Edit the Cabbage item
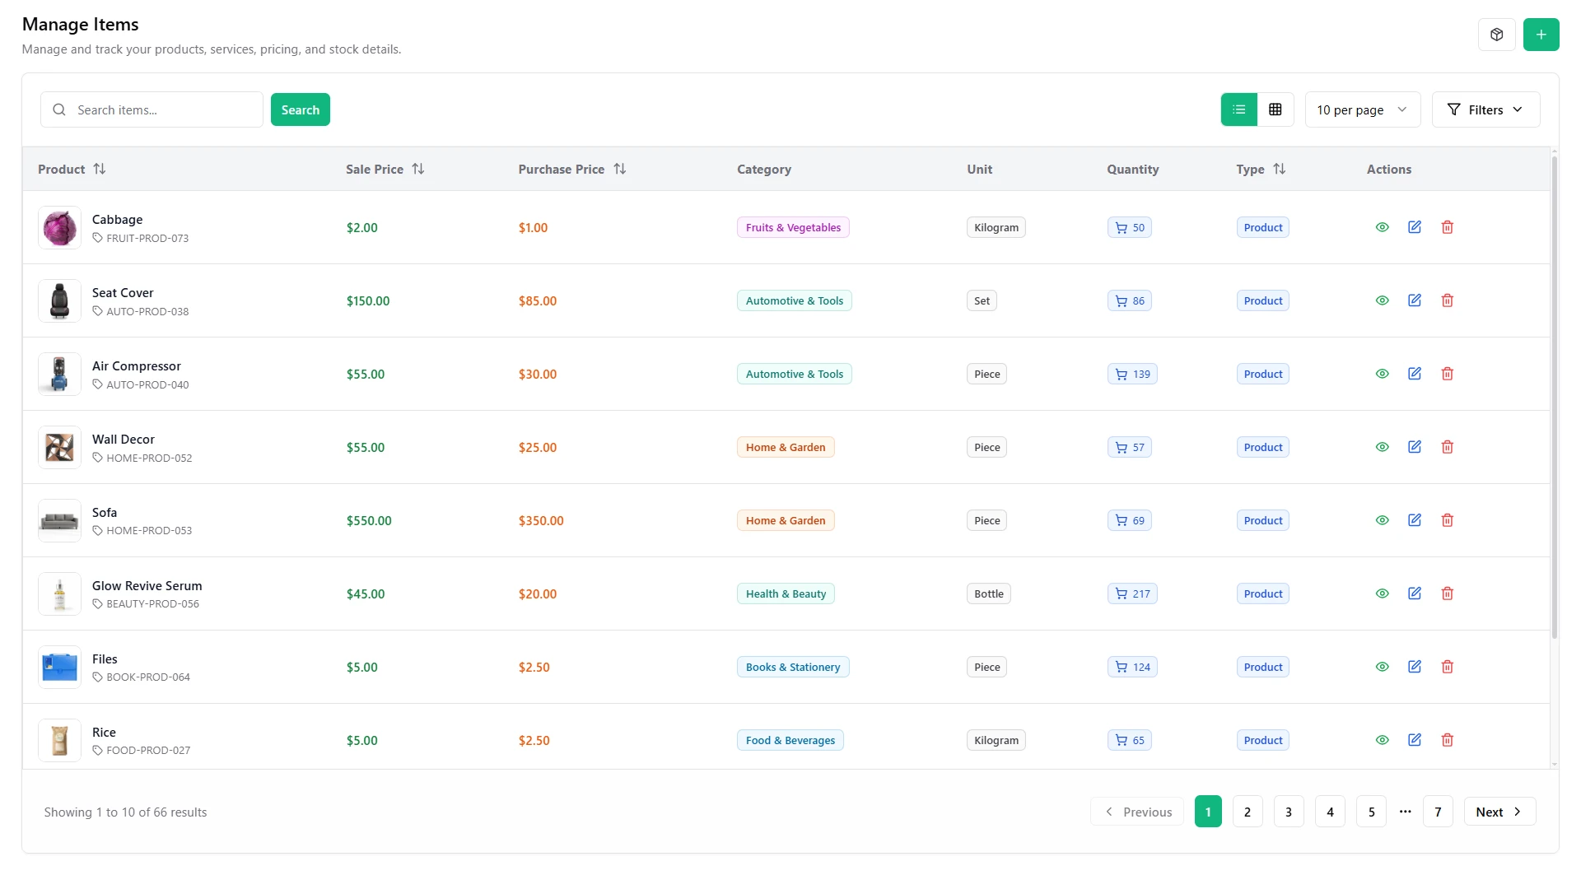The image size is (1581, 889). click(x=1415, y=227)
